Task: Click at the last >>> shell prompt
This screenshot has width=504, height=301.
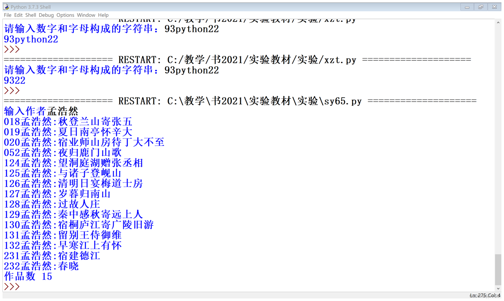Action: 11,286
